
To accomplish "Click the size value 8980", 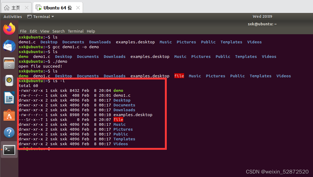I will 74,115.
